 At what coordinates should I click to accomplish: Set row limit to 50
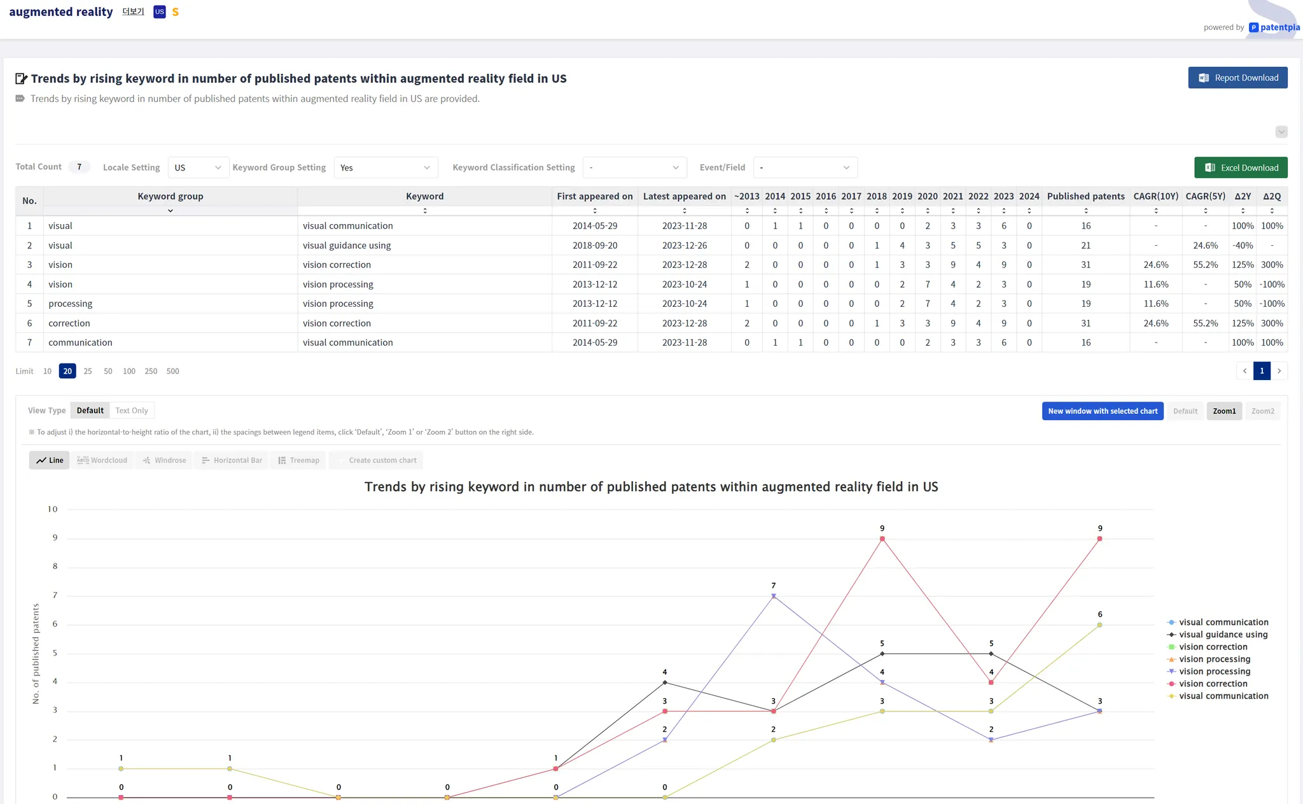[108, 371]
